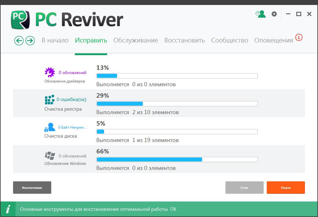This screenshot has width=318, height=217.
Task: Click the Очистка диска label
Action: [61, 136]
